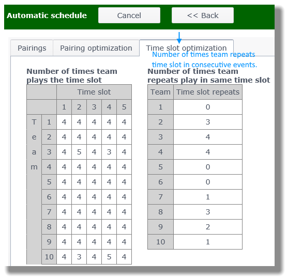Viewport: 287px width, 279px height.
Task: Go back with the << Back button
Action: tap(202, 16)
